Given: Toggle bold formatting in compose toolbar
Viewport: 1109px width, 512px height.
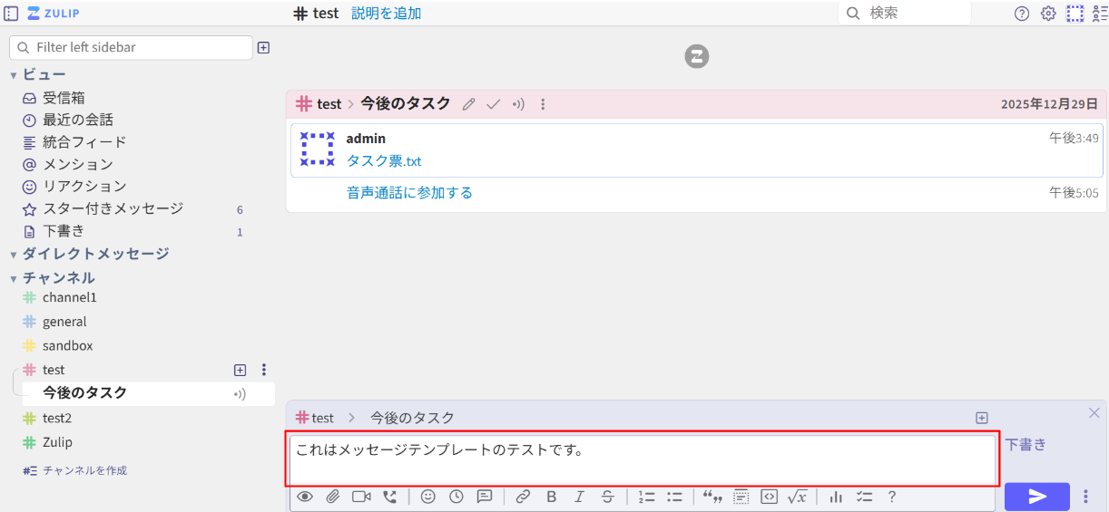Looking at the screenshot, I should click(551, 497).
